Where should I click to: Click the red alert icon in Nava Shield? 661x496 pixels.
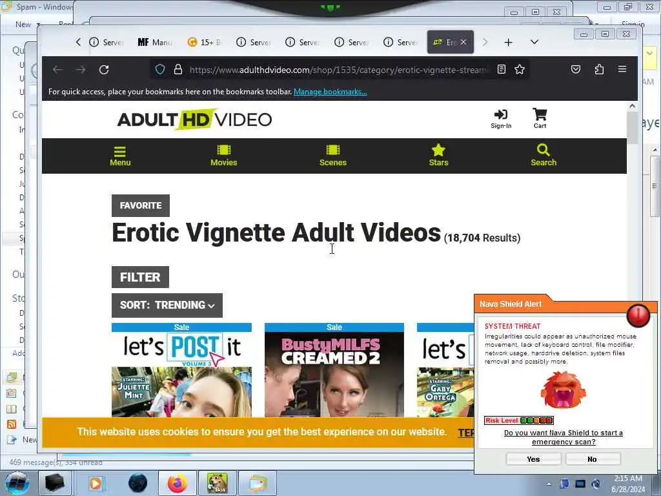pyautogui.click(x=638, y=315)
